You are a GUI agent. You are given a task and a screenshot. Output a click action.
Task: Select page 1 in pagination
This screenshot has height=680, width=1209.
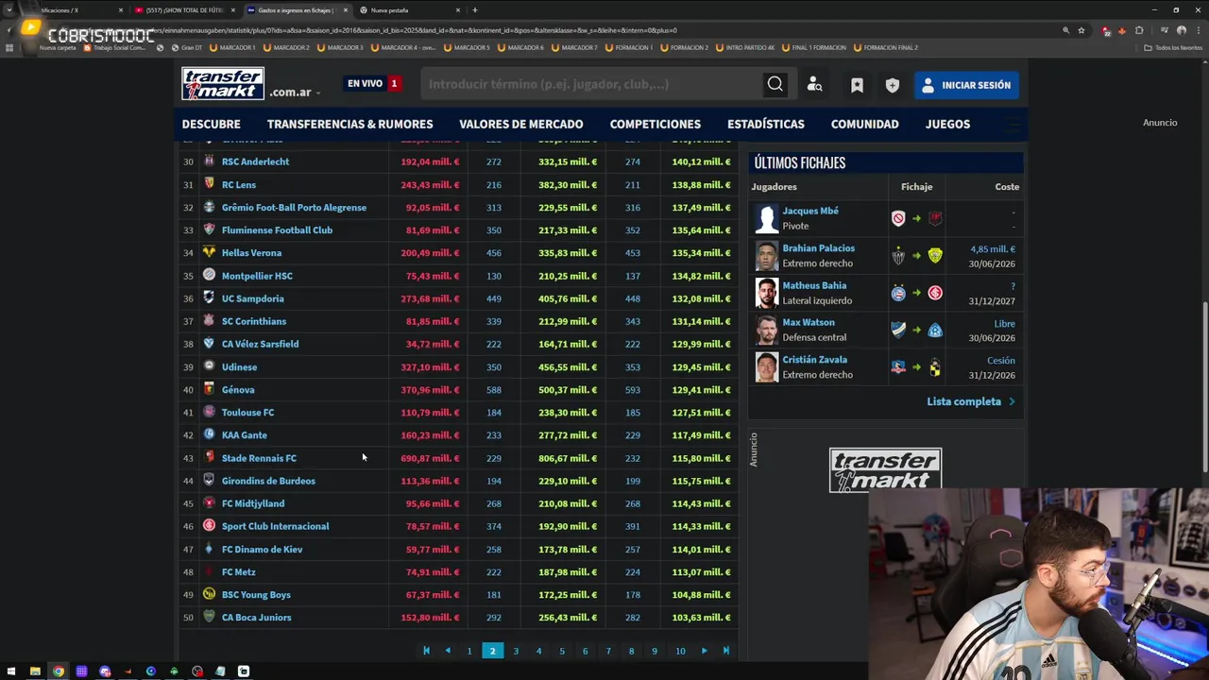click(x=469, y=651)
